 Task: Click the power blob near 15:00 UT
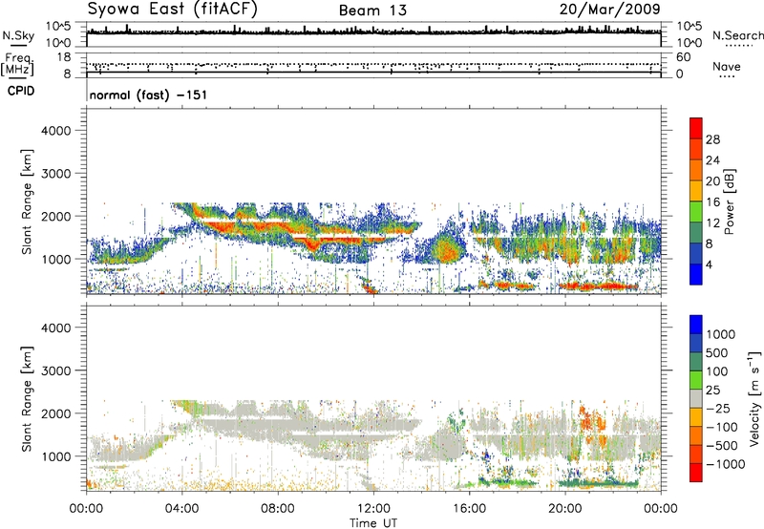click(x=446, y=248)
